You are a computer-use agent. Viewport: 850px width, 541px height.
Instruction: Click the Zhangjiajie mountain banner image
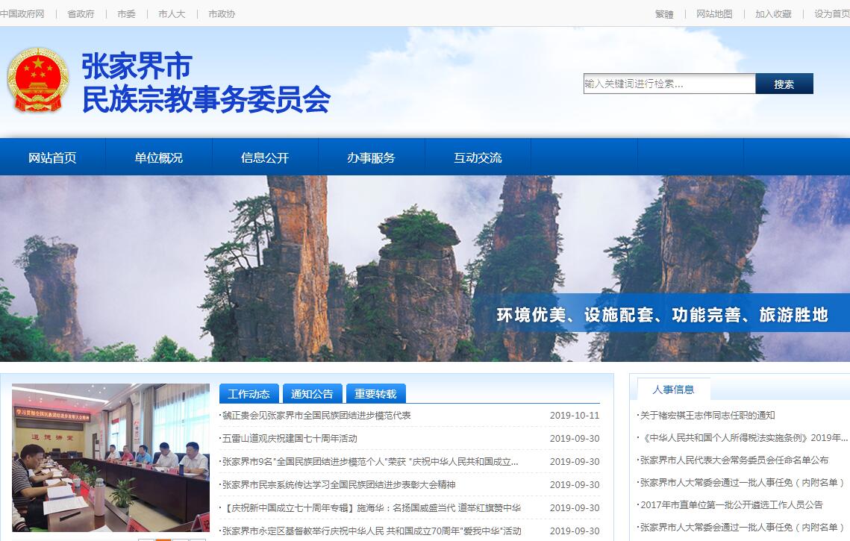[425, 269]
